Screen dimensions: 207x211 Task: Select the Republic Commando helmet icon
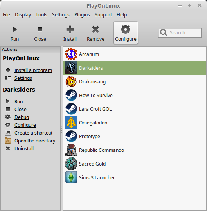(71, 150)
